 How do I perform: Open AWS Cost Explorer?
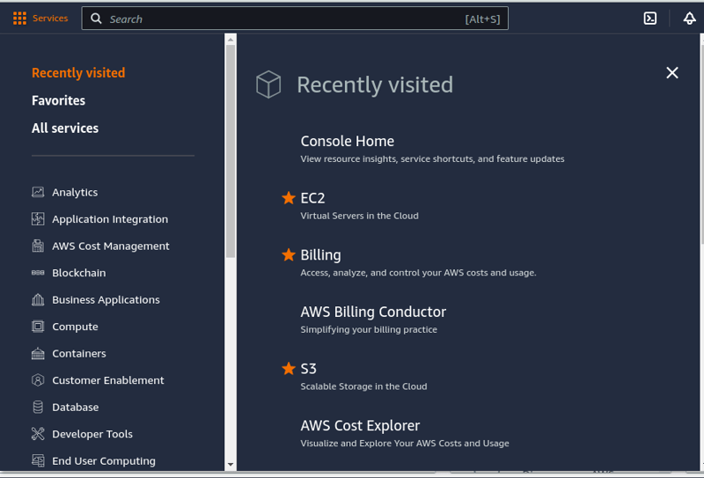pyautogui.click(x=360, y=425)
